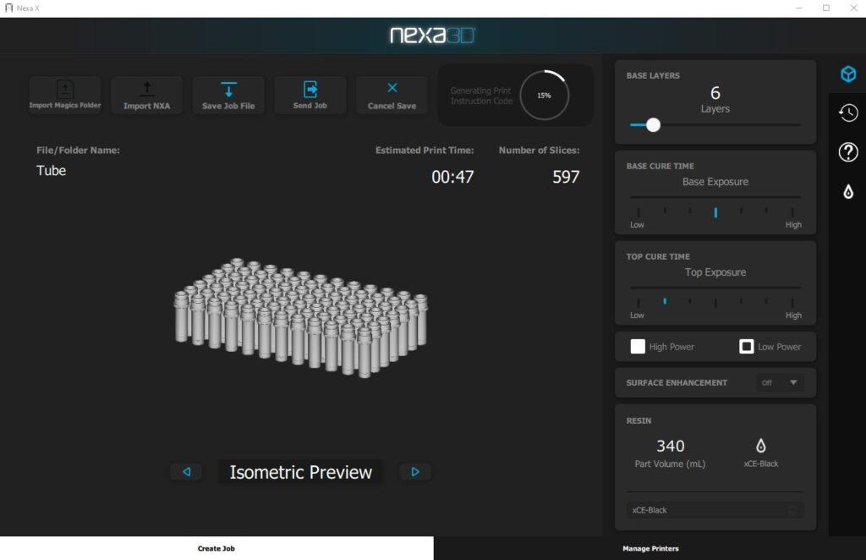Open the help question mark icon
Screen dimensions: 866x560
pos(848,152)
